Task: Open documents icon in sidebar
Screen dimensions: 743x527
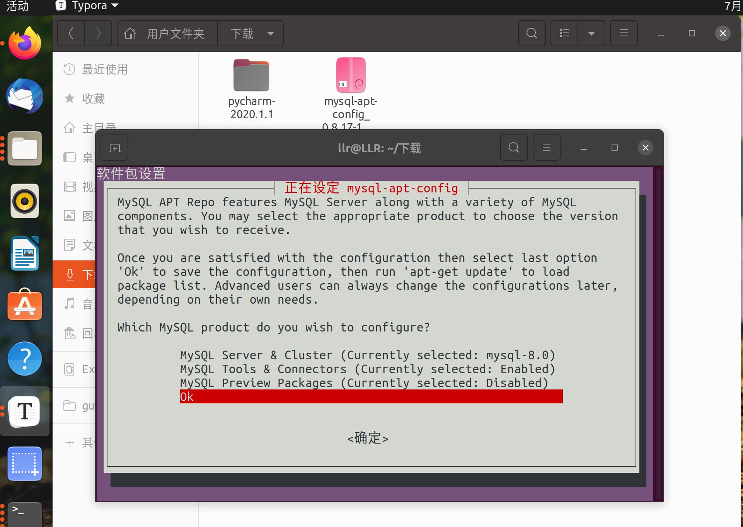Action: click(x=70, y=245)
